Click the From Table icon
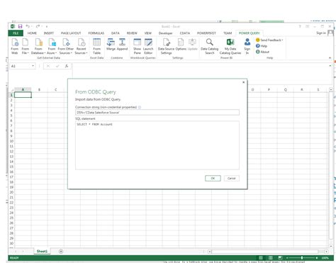Image resolution: width=336 pixels, height=263 pixels. pyautogui.click(x=96, y=46)
